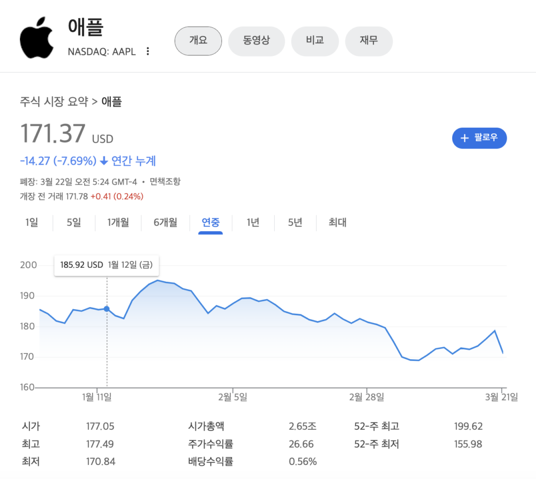Select the 연중 year-to-date range
Viewport: 536px width, 479px height.
coord(210,223)
